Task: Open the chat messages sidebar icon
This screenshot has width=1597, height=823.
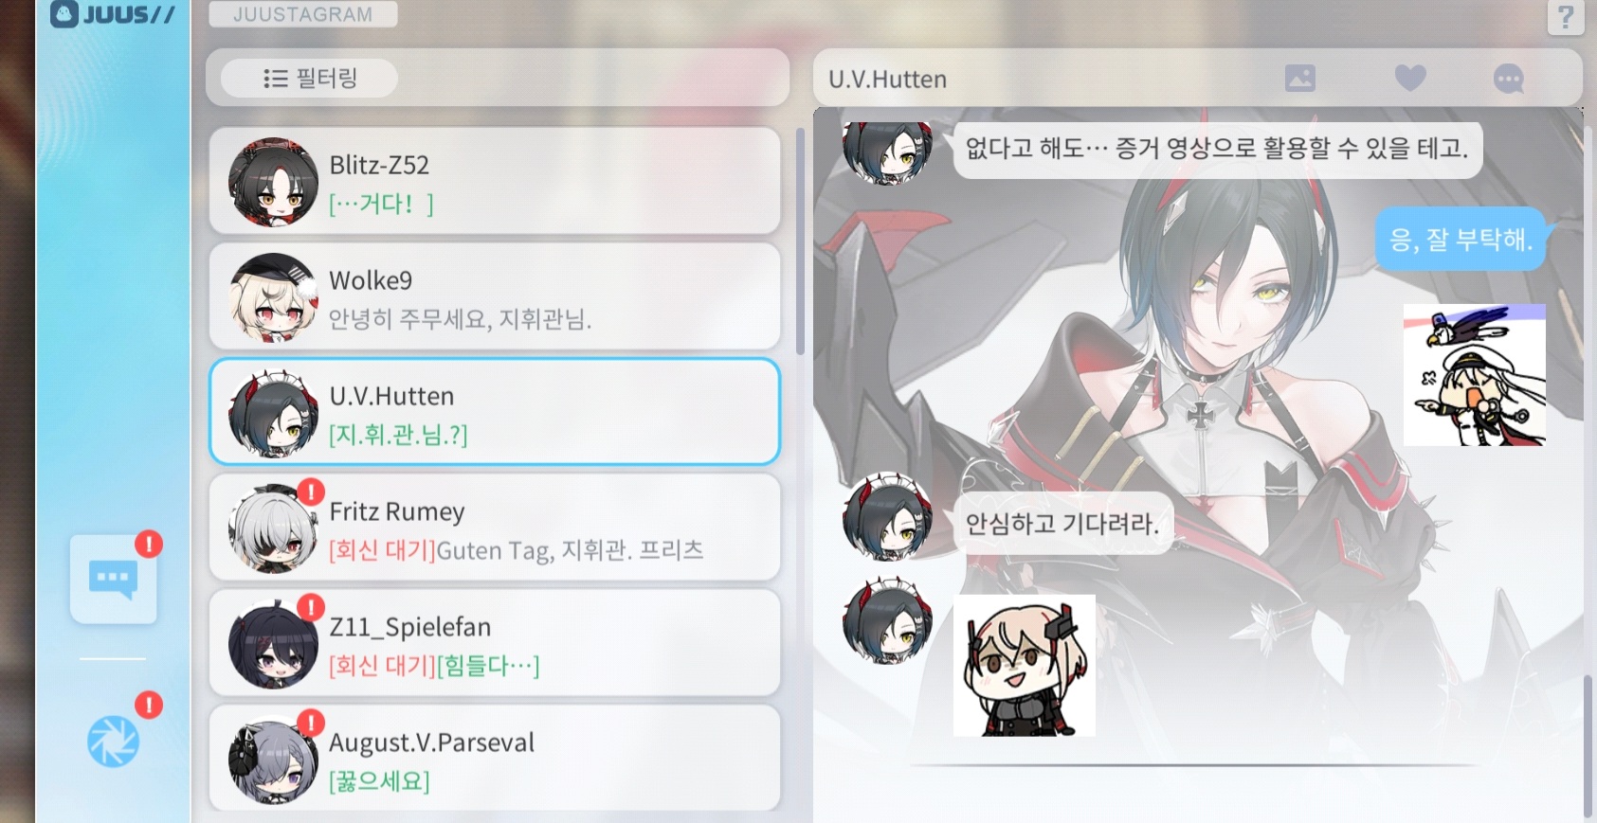Action: (113, 579)
